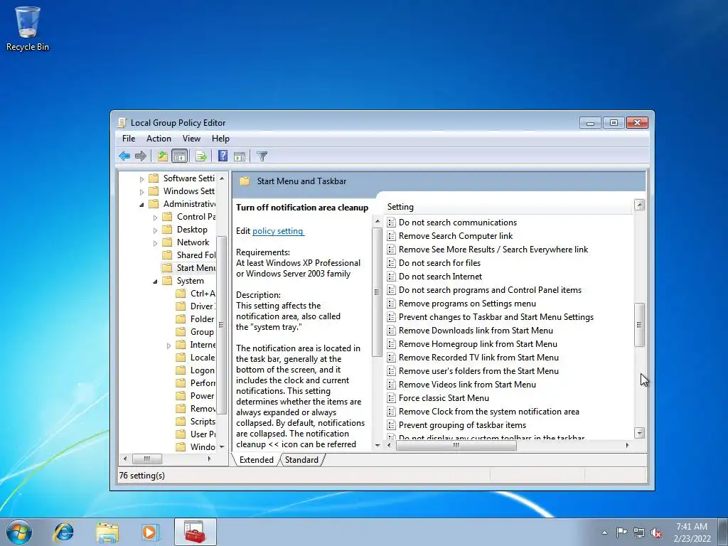Select Remove Downloads link from Start Menu
The image size is (728, 546).
pyautogui.click(x=476, y=330)
